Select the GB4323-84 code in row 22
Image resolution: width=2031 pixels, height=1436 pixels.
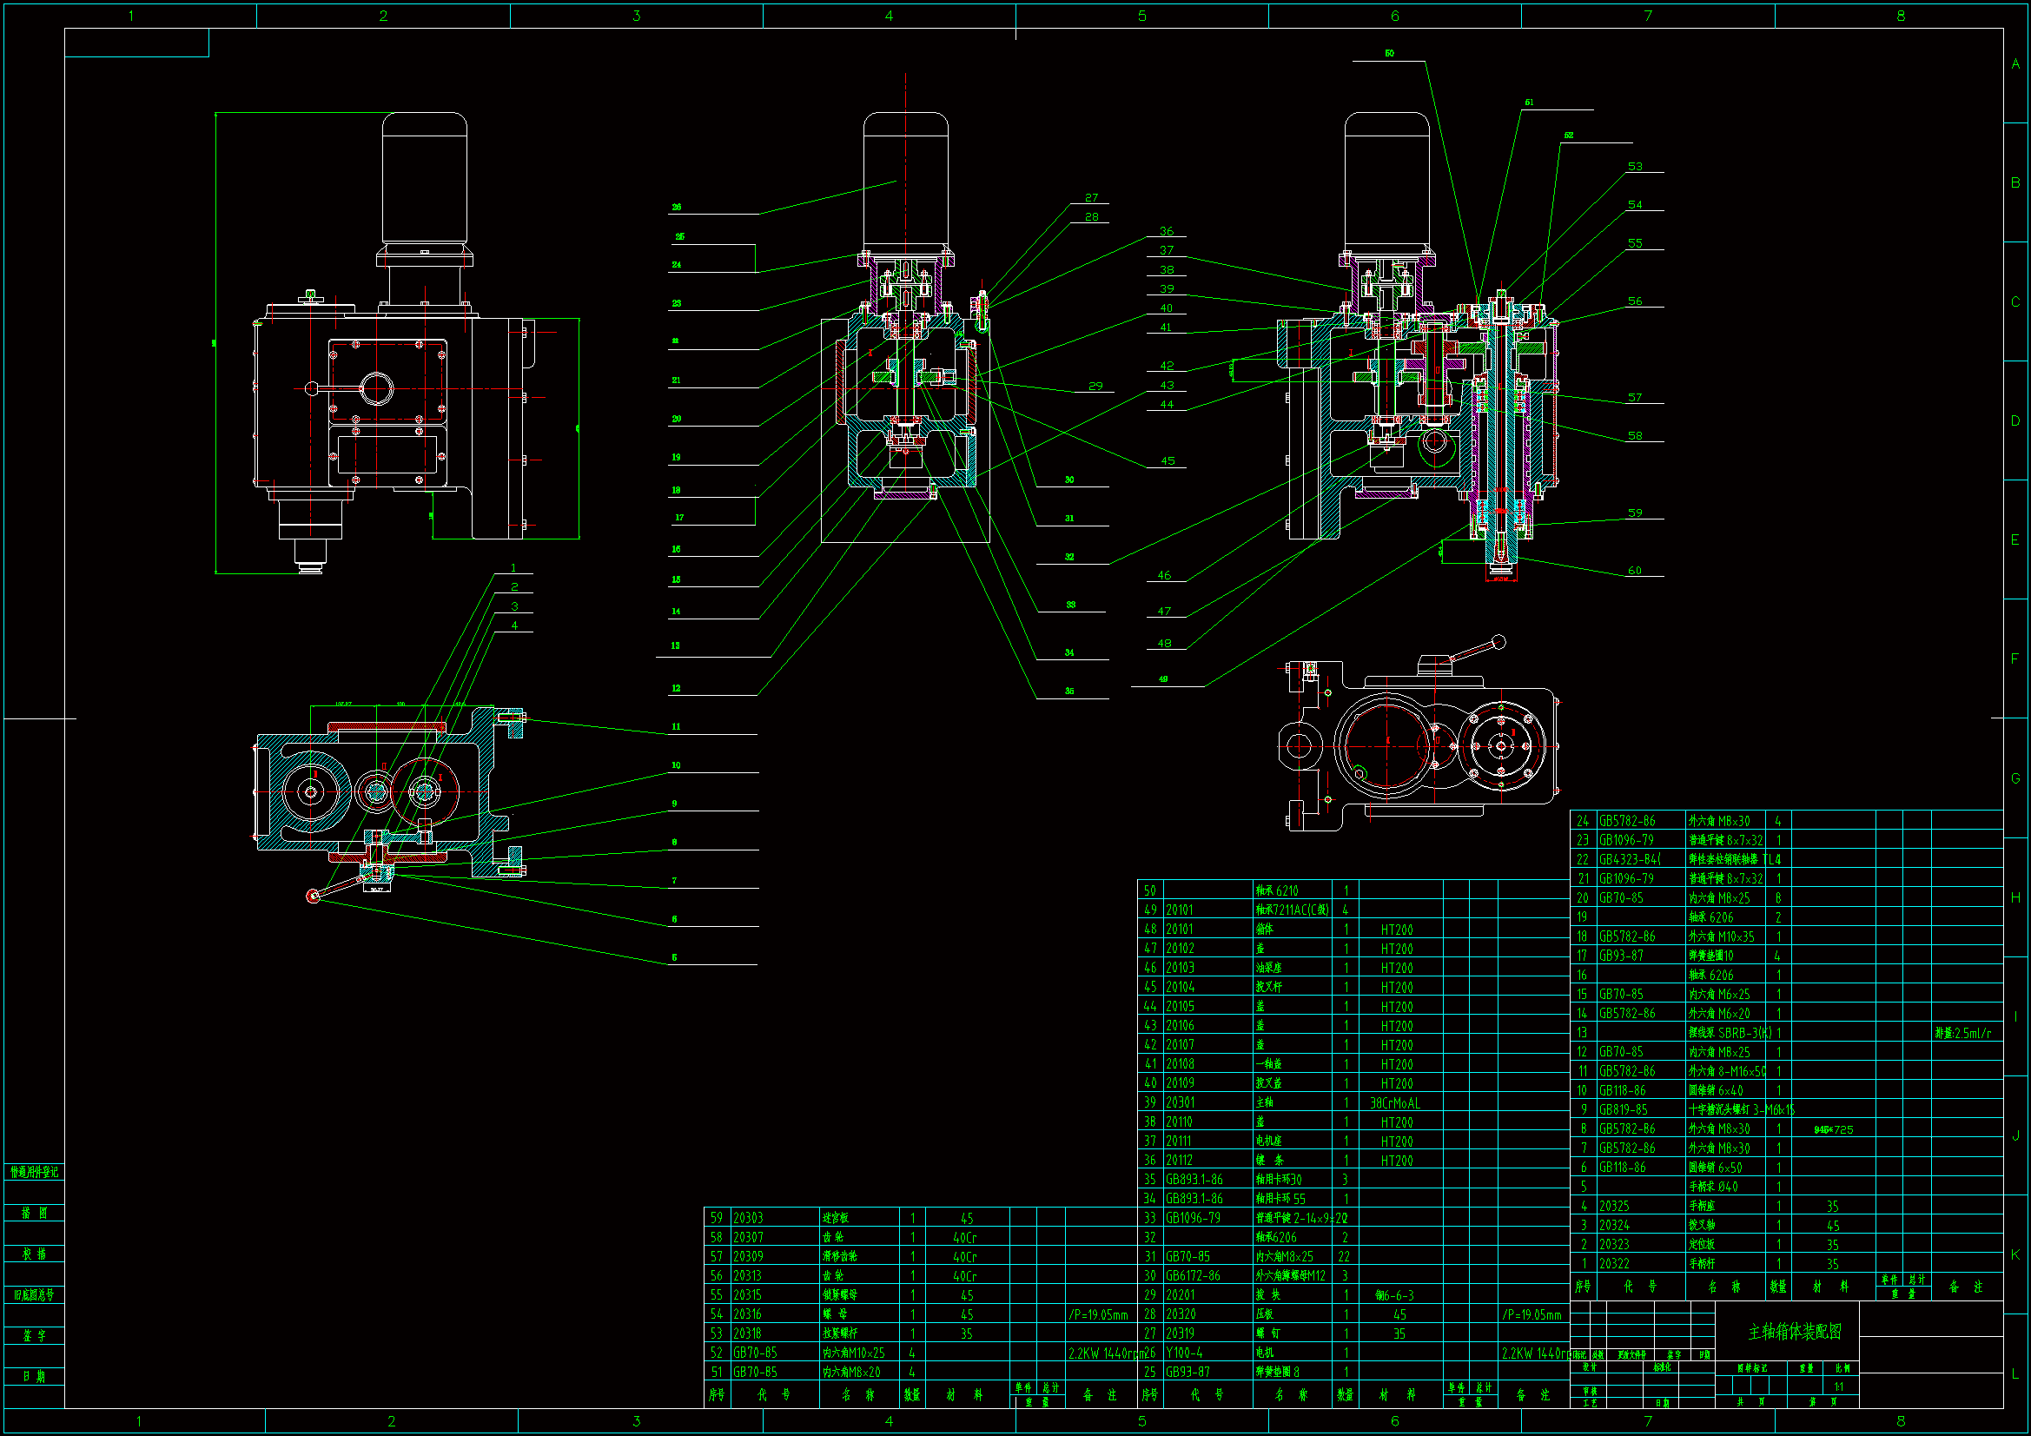tap(1630, 859)
